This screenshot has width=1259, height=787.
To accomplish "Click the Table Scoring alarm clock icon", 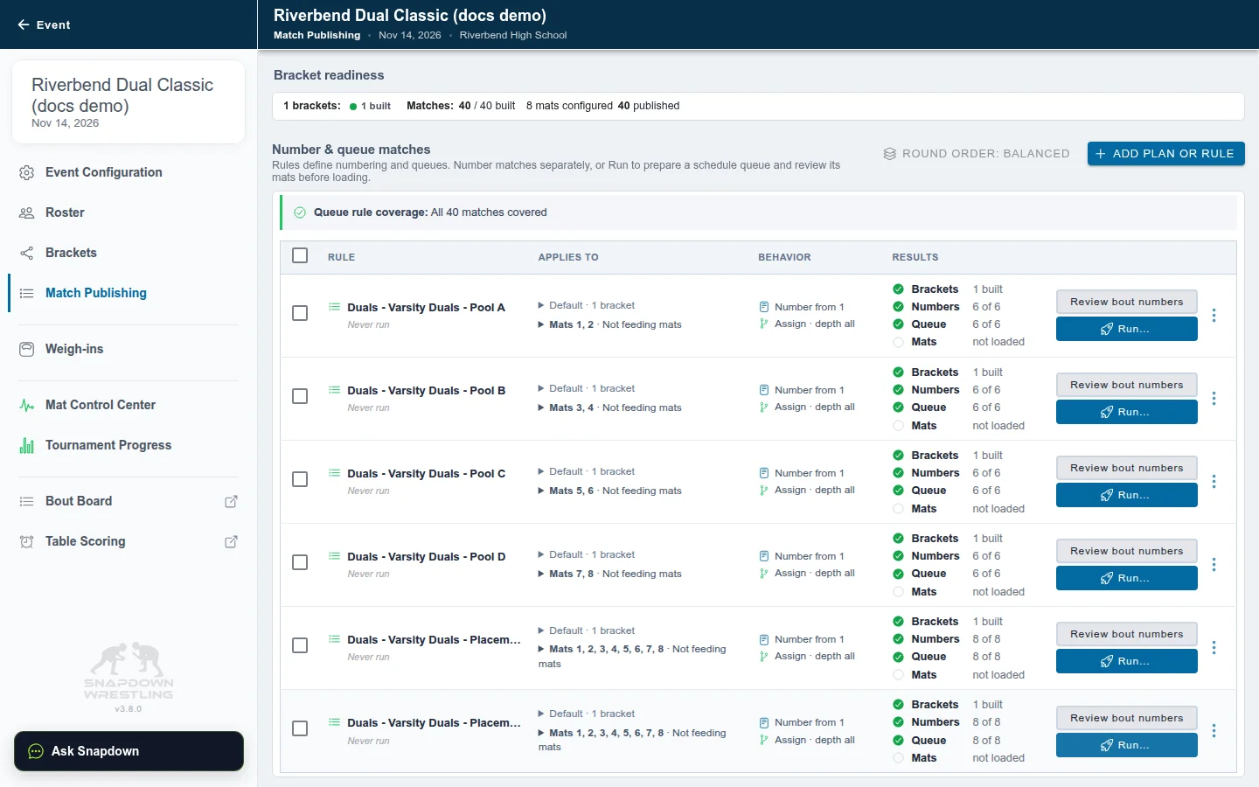I will click(27, 541).
